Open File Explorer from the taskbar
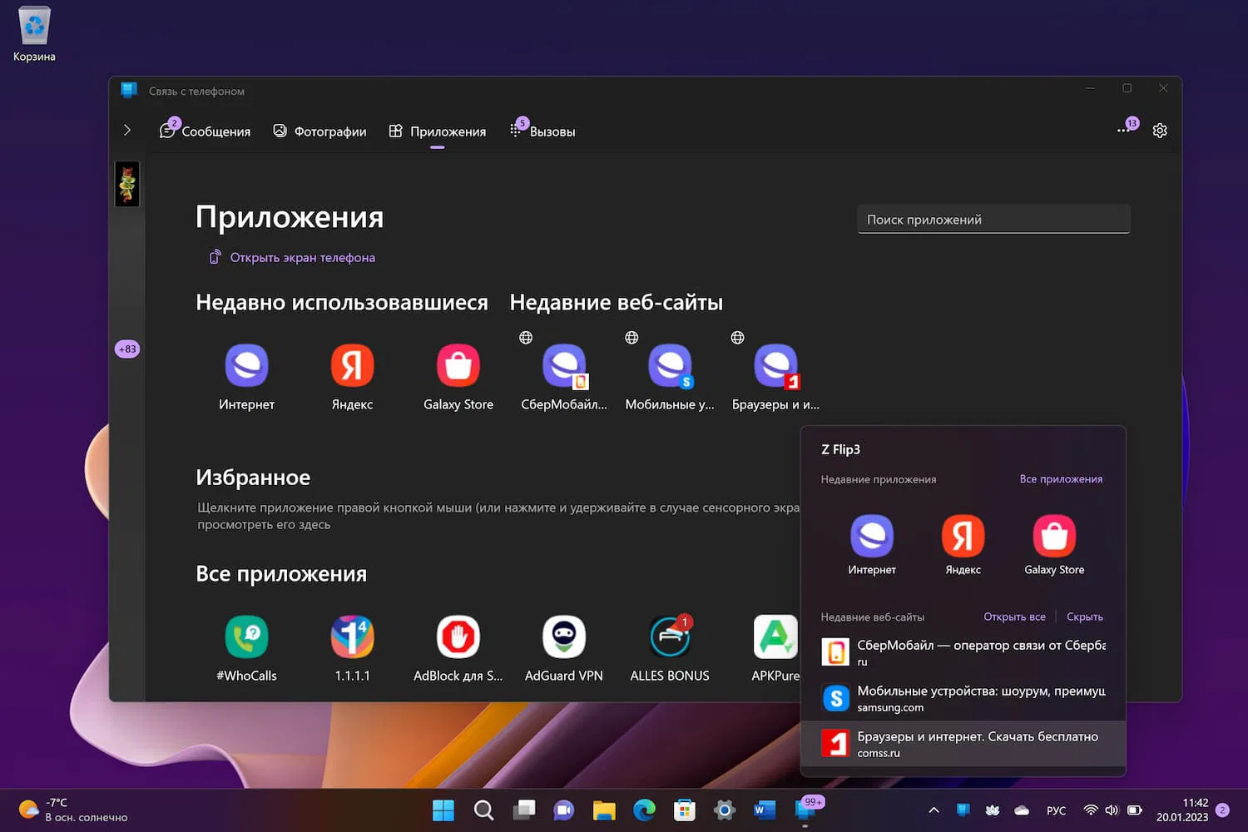This screenshot has height=832, width=1248. click(604, 810)
